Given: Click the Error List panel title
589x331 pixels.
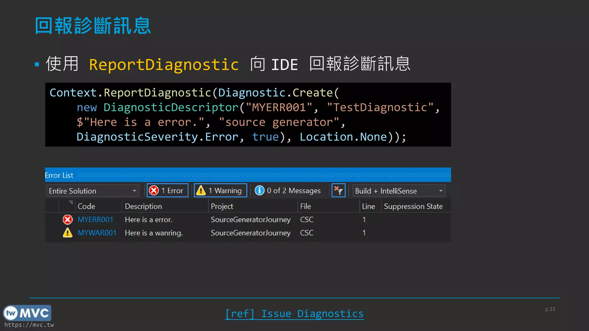Looking at the screenshot, I should tap(59, 175).
